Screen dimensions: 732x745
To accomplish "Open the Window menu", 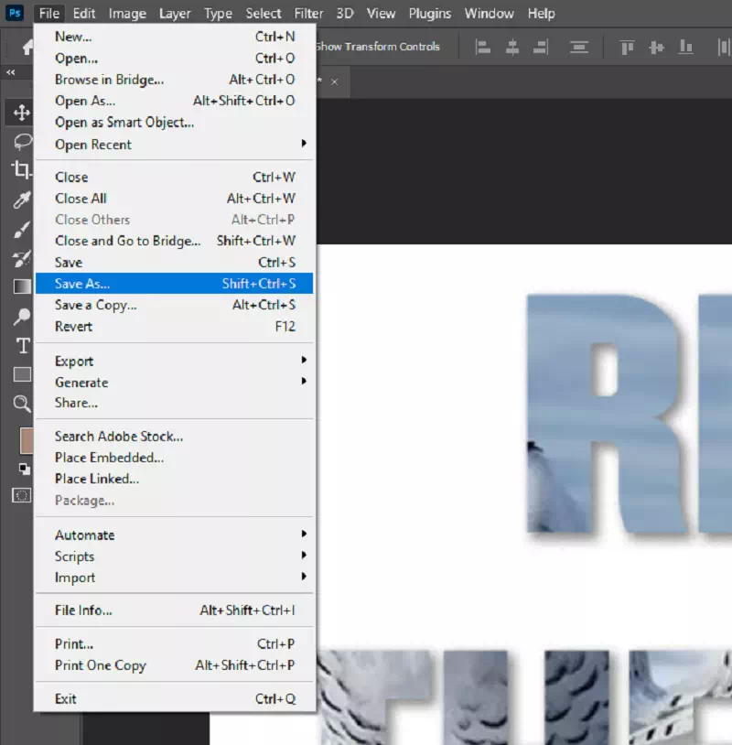I will pyautogui.click(x=489, y=14).
